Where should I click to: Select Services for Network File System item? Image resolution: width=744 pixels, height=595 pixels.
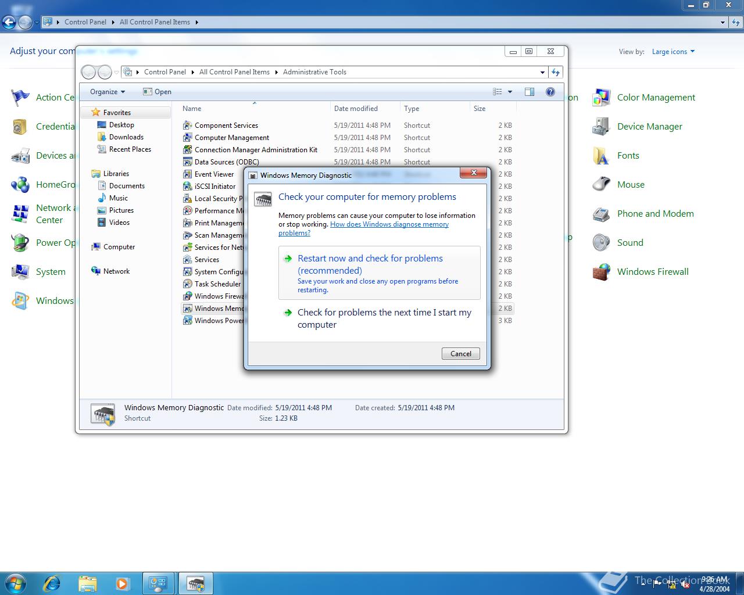(213, 248)
